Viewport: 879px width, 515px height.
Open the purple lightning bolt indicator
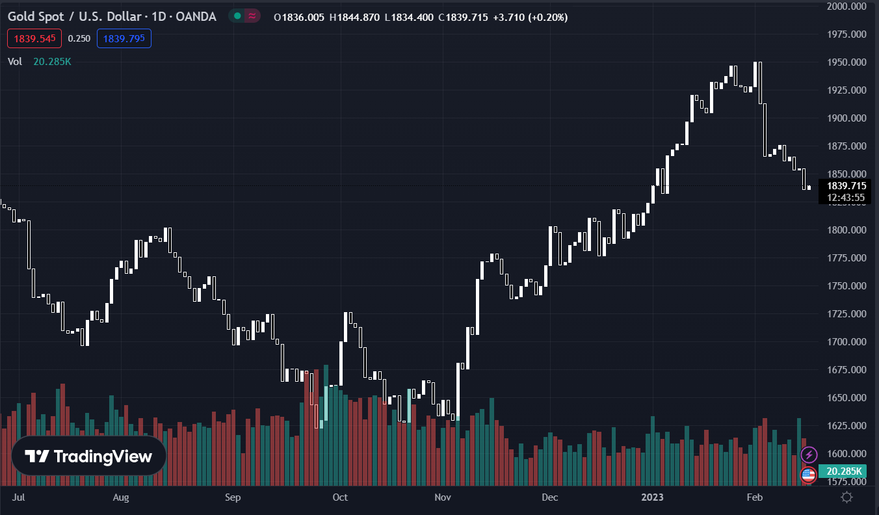(809, 455)
